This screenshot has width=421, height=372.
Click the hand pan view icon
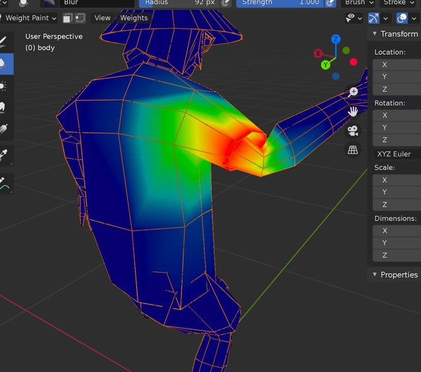(x=354, y=111)
